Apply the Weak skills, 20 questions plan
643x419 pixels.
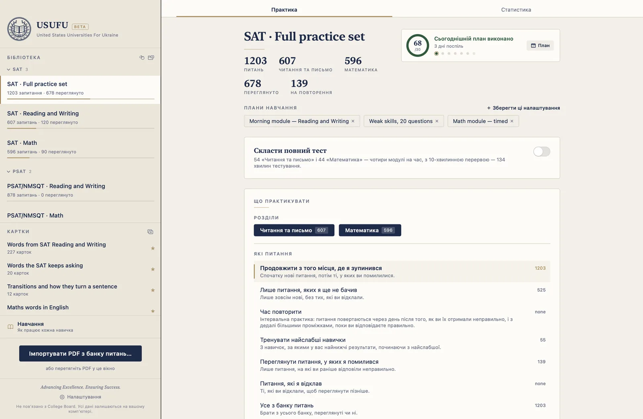click(401, 121)
